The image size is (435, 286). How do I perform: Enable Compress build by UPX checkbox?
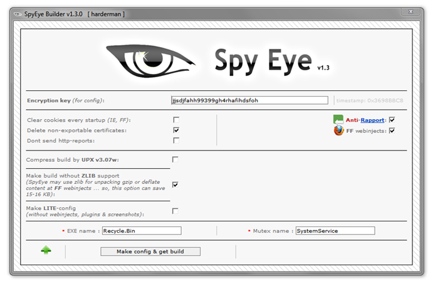[176, 159]
